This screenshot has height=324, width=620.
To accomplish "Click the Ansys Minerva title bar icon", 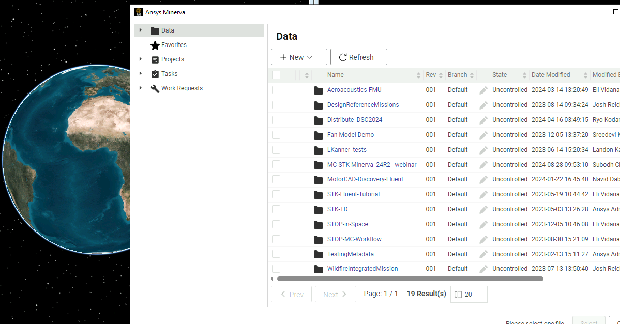I will pyautogui.click(x=138, y=12).
